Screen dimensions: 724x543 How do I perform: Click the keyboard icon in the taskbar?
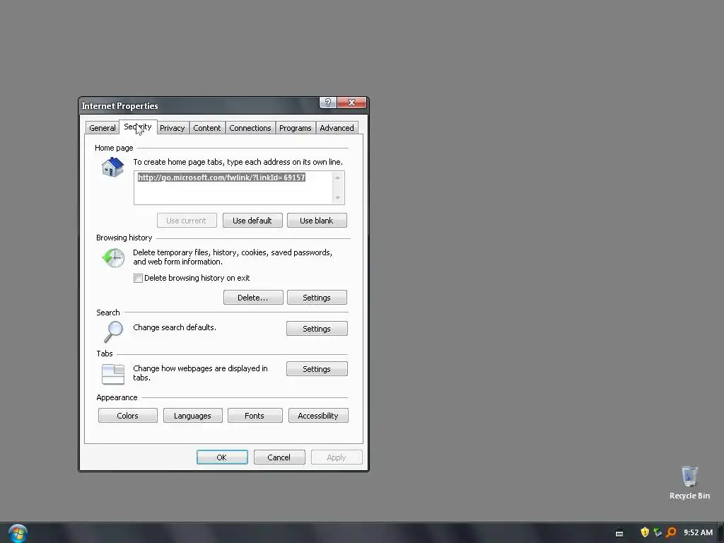point(619,533)
